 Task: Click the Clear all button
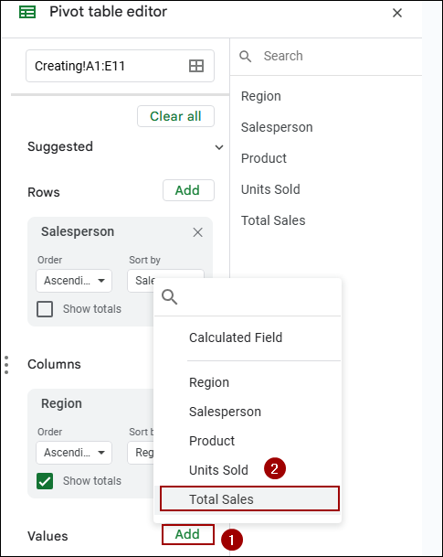point(175,116)
